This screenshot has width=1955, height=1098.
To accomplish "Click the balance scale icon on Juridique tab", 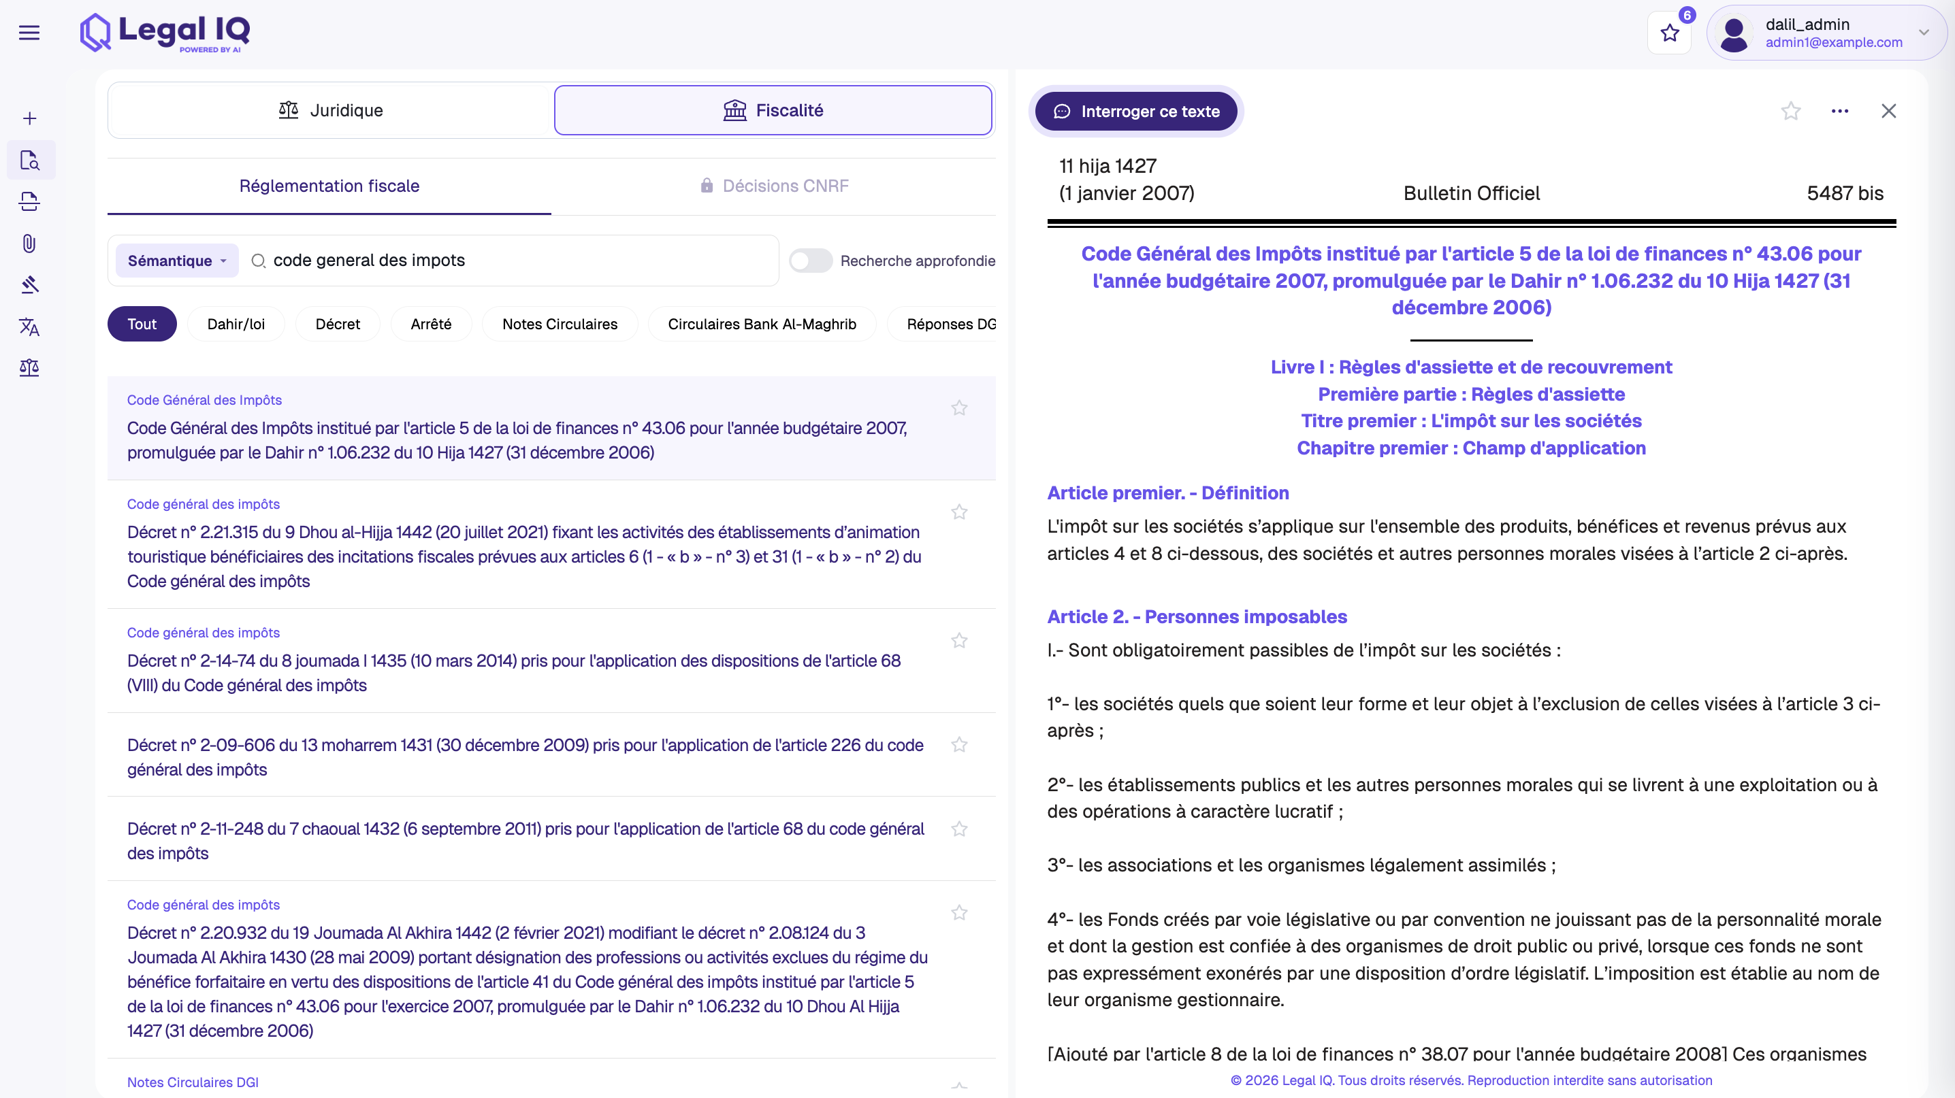I will [x=289, y=110].
